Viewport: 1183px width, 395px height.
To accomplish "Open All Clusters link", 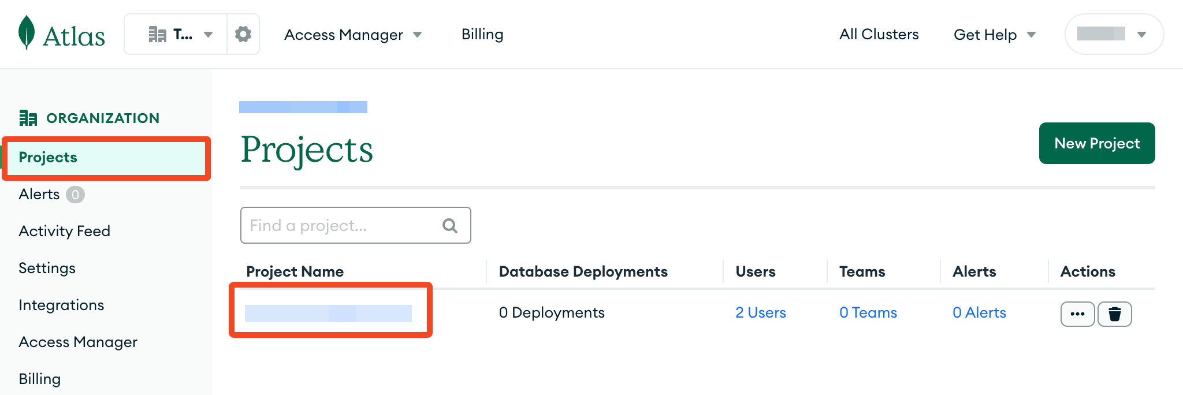I will pos(879,35).
